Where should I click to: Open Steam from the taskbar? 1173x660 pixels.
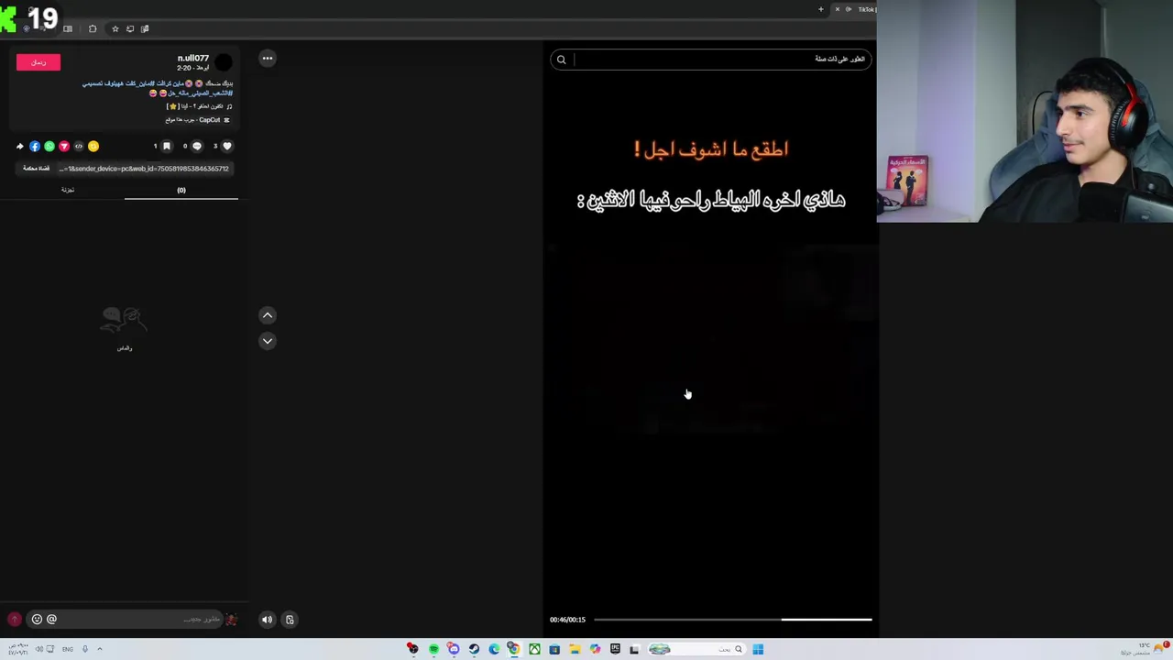pyautogui.click(x=474, y=649)
